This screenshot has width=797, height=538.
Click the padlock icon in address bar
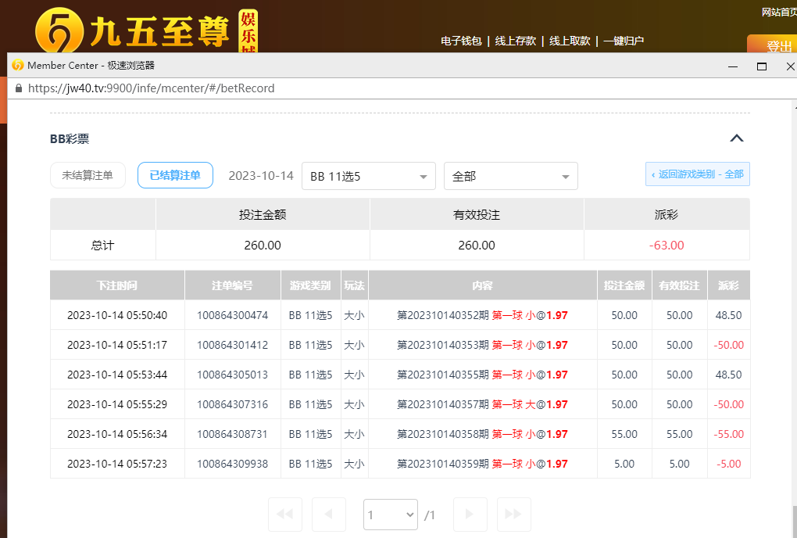point(18,88)
